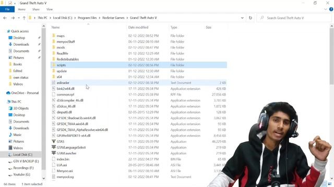Click the GTA V BACKUP (E:) drive icon
Image resolution: width=334 pixels, height=187 pixels.
10,162
